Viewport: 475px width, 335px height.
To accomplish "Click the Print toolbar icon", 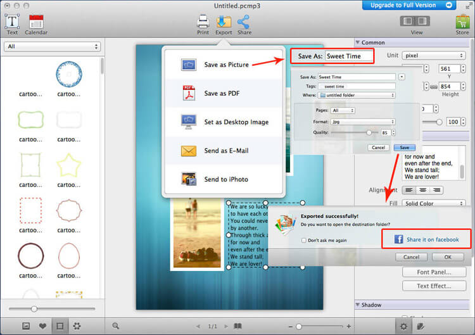I will point(203,25).
